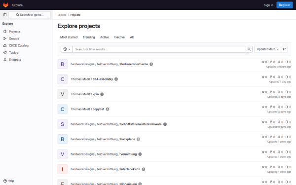Click the copybat C avatar
This screenshot has height=185, width=296.
(63, 109)
